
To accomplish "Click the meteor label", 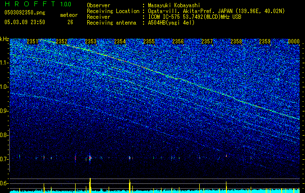I will click(69, 15).
